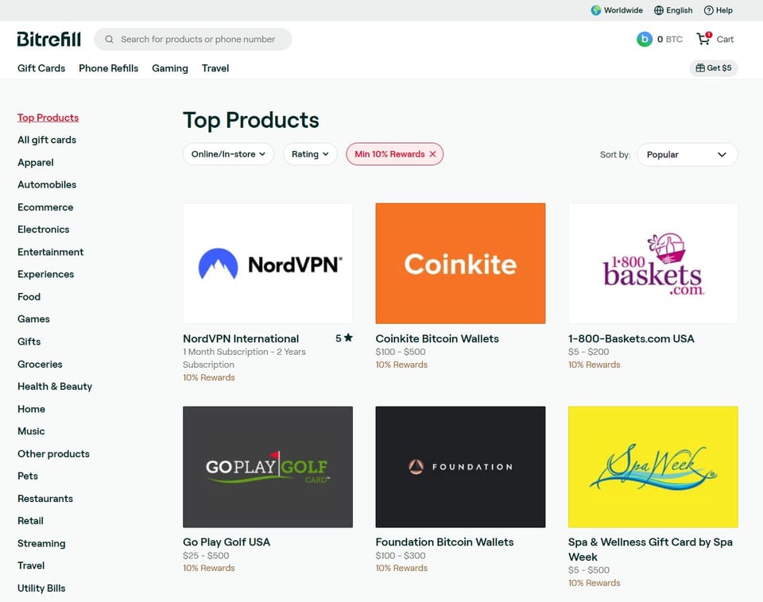Open the Go Play Golf card image

click(x=268, y=467)
